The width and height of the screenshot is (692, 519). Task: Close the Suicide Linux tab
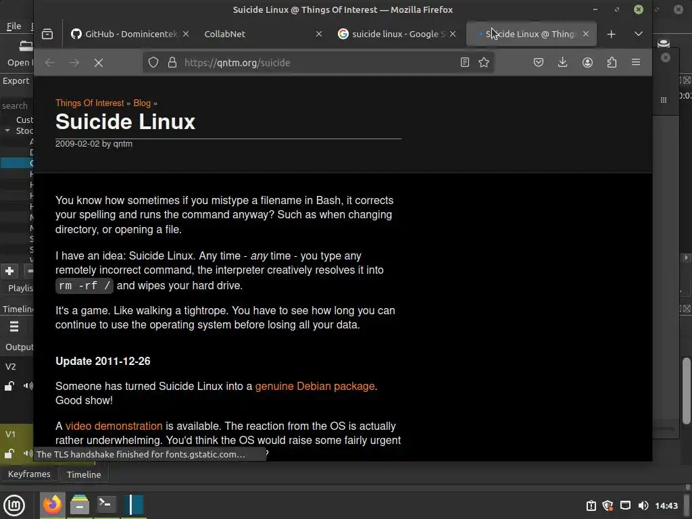tap(586, 34)
